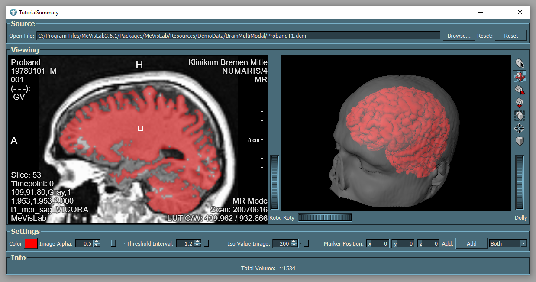Viewport: 536px width, 282px height.
Task: Click the Reset button
Action: (x=511, y=36)
